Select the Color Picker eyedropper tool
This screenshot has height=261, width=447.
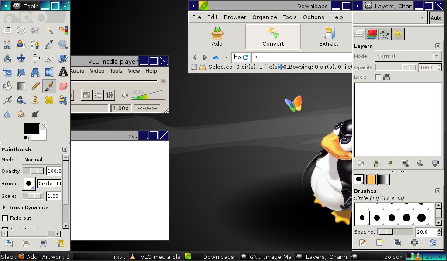(x=49, y=44)
